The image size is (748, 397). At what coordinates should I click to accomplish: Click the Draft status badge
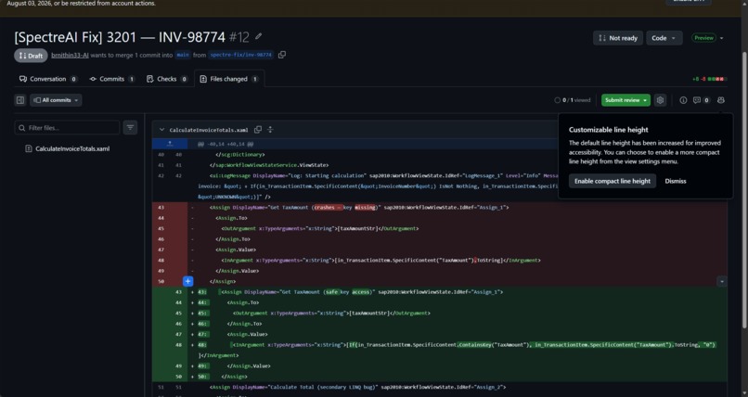tap(31, 56)
